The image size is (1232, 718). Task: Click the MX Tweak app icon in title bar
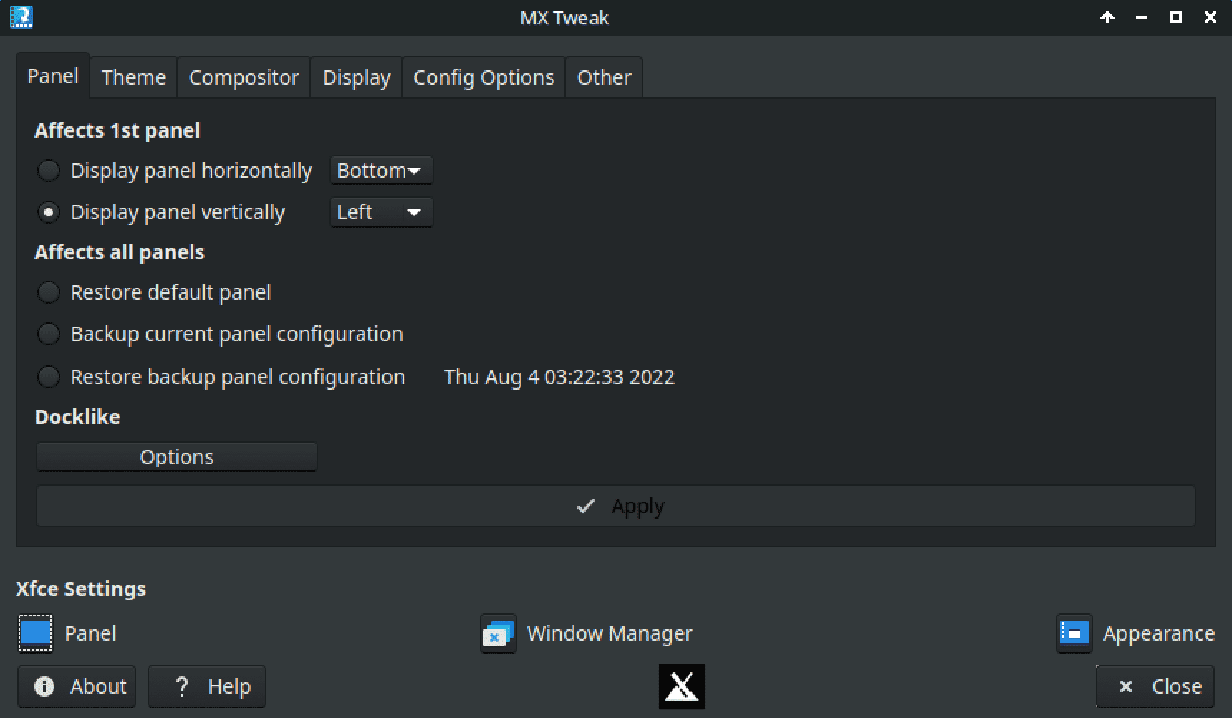point(21,16)
